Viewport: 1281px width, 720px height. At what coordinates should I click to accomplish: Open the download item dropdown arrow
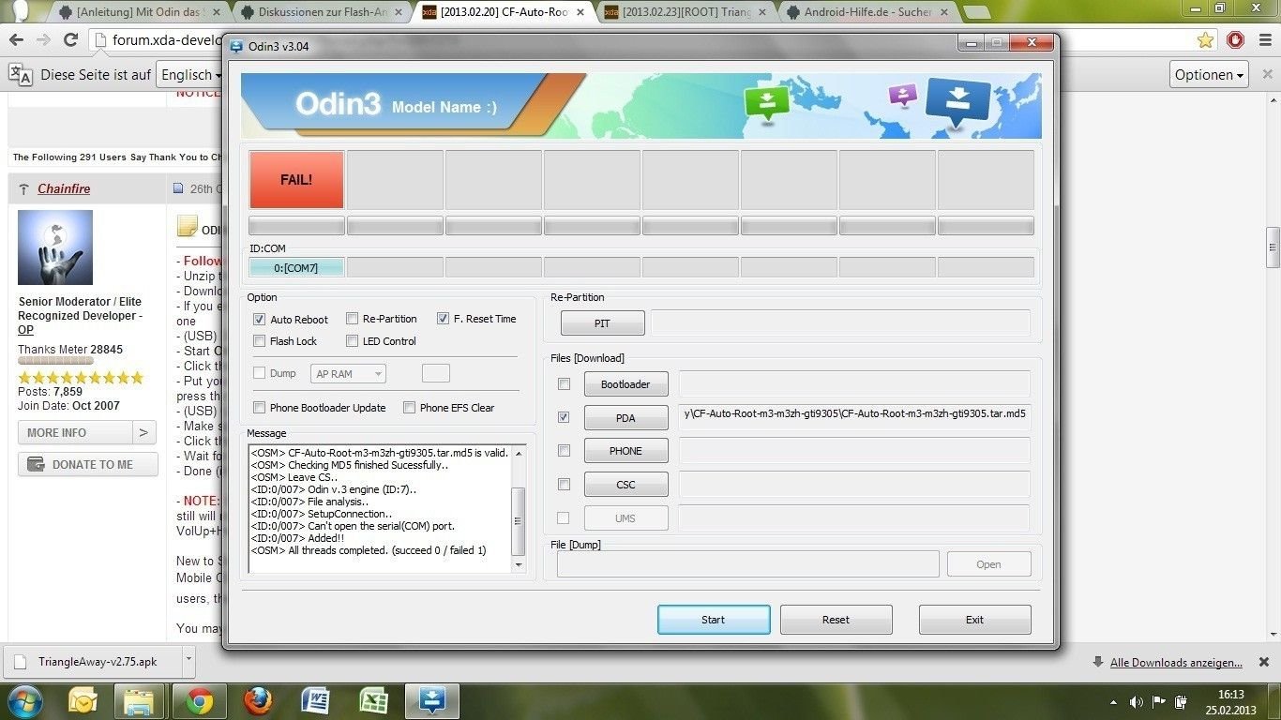[x=188, y=660]
